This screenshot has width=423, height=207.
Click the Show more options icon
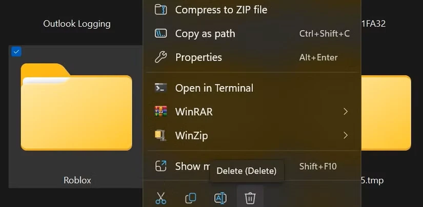click(161, 166)
